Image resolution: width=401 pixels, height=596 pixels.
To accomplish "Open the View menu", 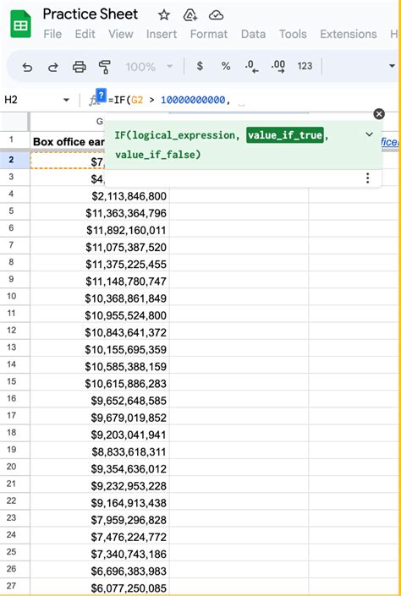I will click(x=121, y=34).
